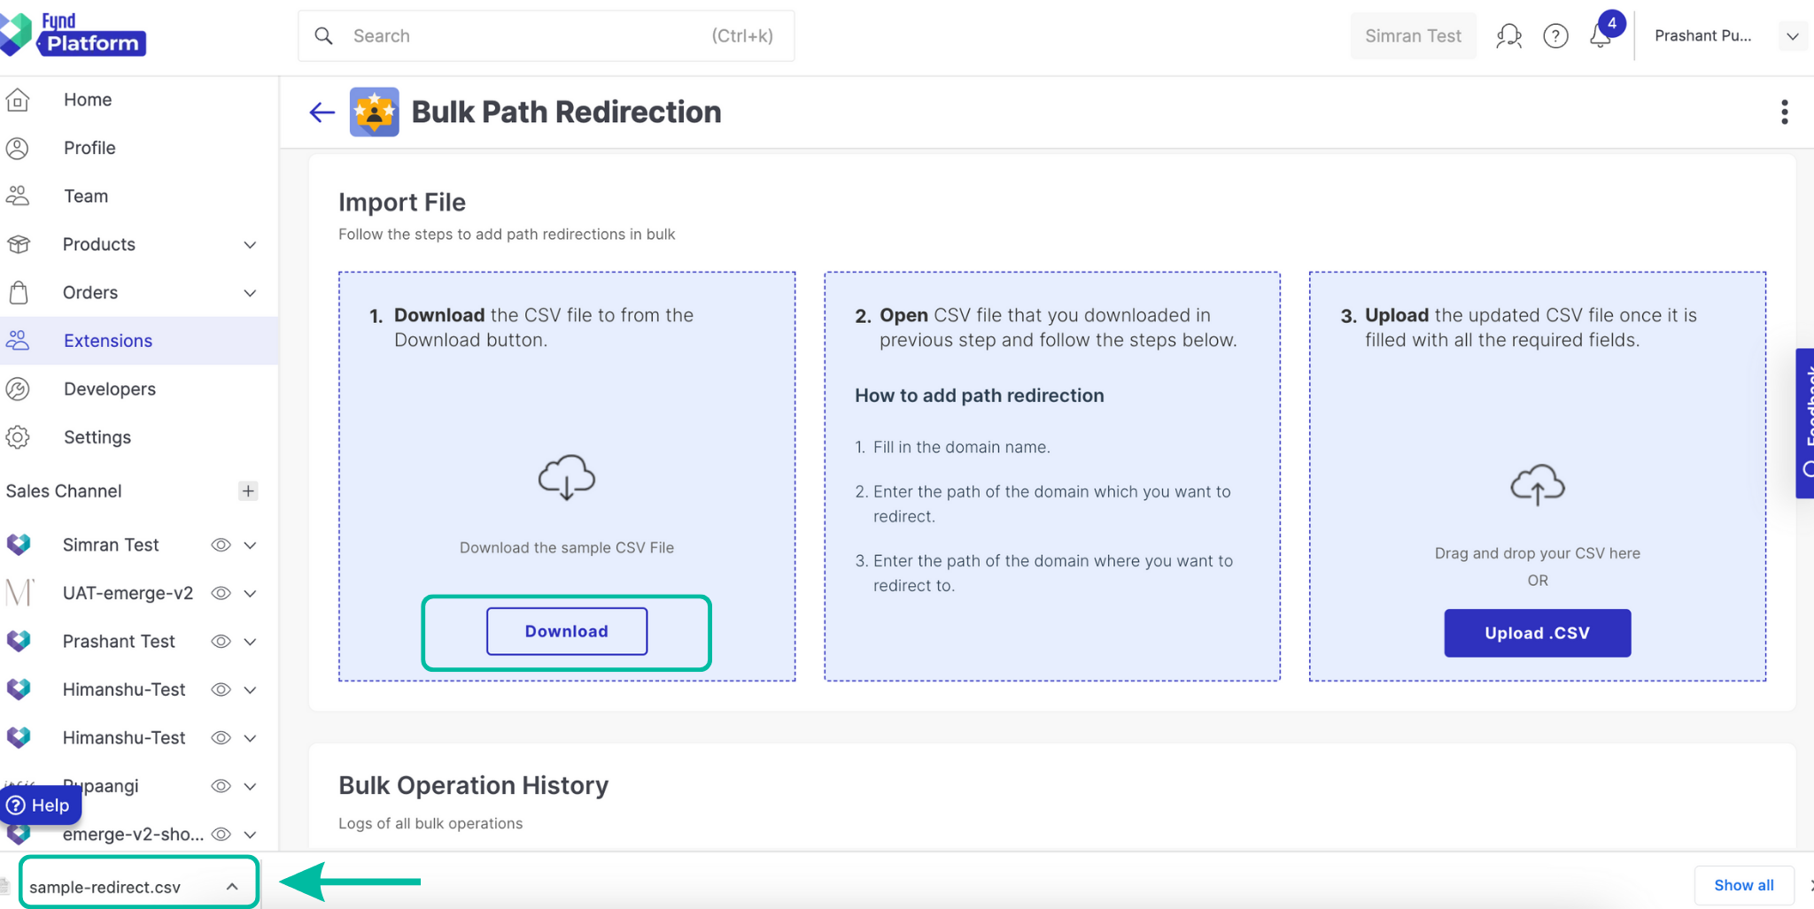Navigate to Team from the sidebar
This screenshot has width=1814, height=909.
coord(85,196)
